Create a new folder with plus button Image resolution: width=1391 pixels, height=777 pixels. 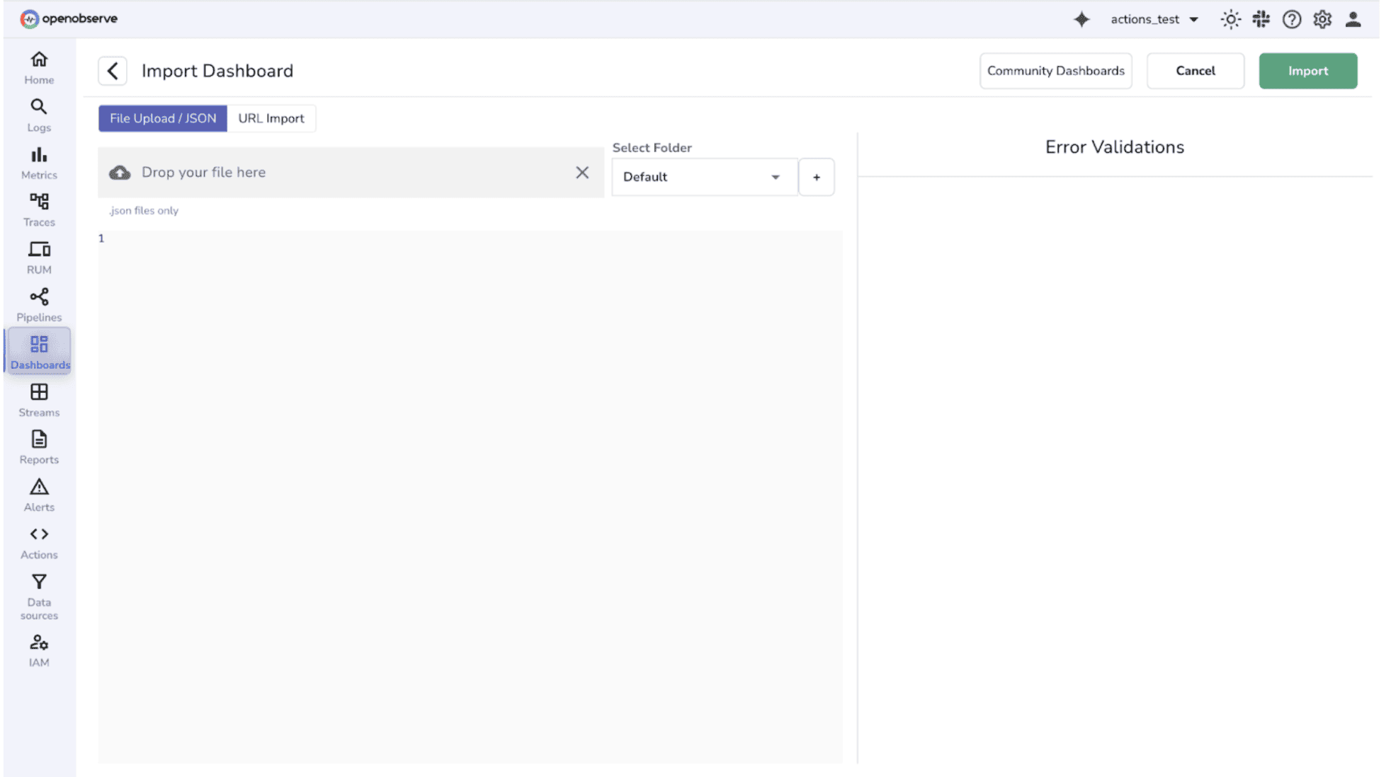click(x=816, y=177)
